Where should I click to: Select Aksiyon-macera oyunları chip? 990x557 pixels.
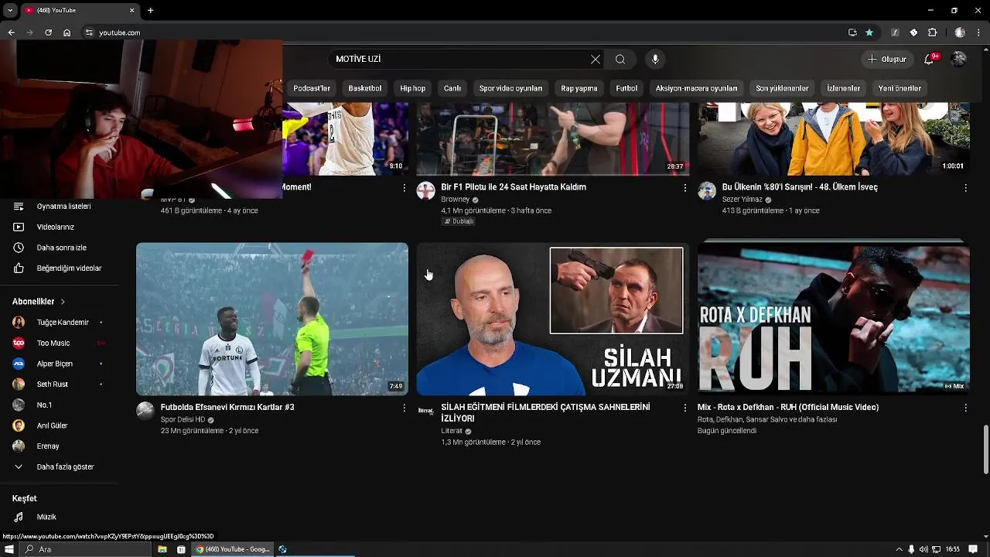[x=696, y=88]
